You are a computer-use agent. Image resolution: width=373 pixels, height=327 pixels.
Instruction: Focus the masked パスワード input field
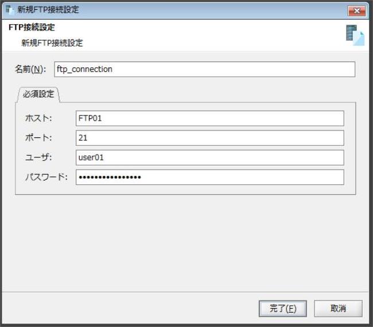[x=209, y=177]
